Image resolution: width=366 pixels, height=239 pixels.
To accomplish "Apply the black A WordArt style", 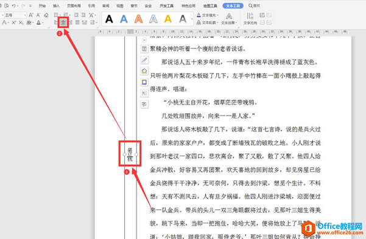I will (x=109, y=19).
